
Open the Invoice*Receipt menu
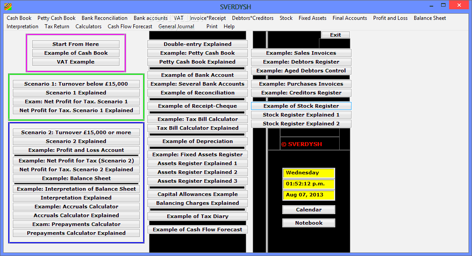pos(208,18)
